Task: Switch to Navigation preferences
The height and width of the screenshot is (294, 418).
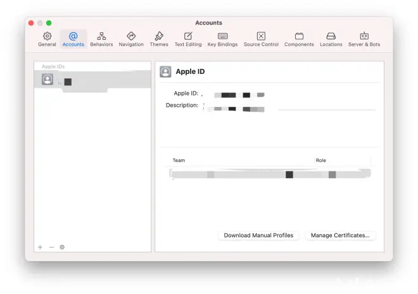Action: (x=131, y=39)
